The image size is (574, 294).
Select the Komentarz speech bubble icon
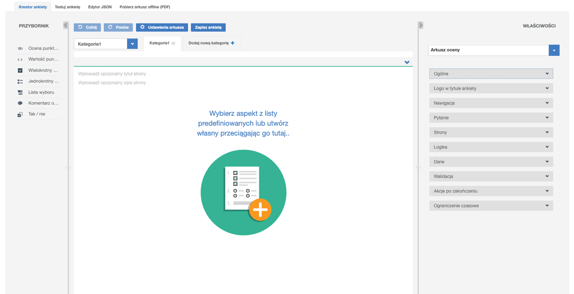click(20, 103)
